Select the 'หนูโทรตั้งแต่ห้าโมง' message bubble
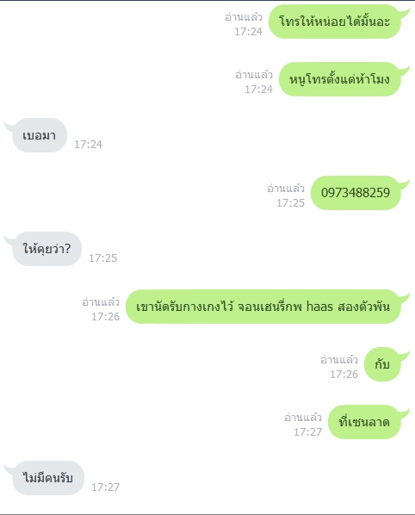This screenshot has width=415, height=515. click(340, 79)
